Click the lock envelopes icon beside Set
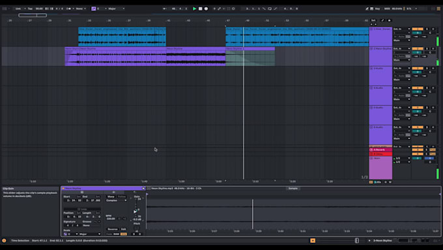Screen dimensions: 443x250 click(x=390, y=20)
